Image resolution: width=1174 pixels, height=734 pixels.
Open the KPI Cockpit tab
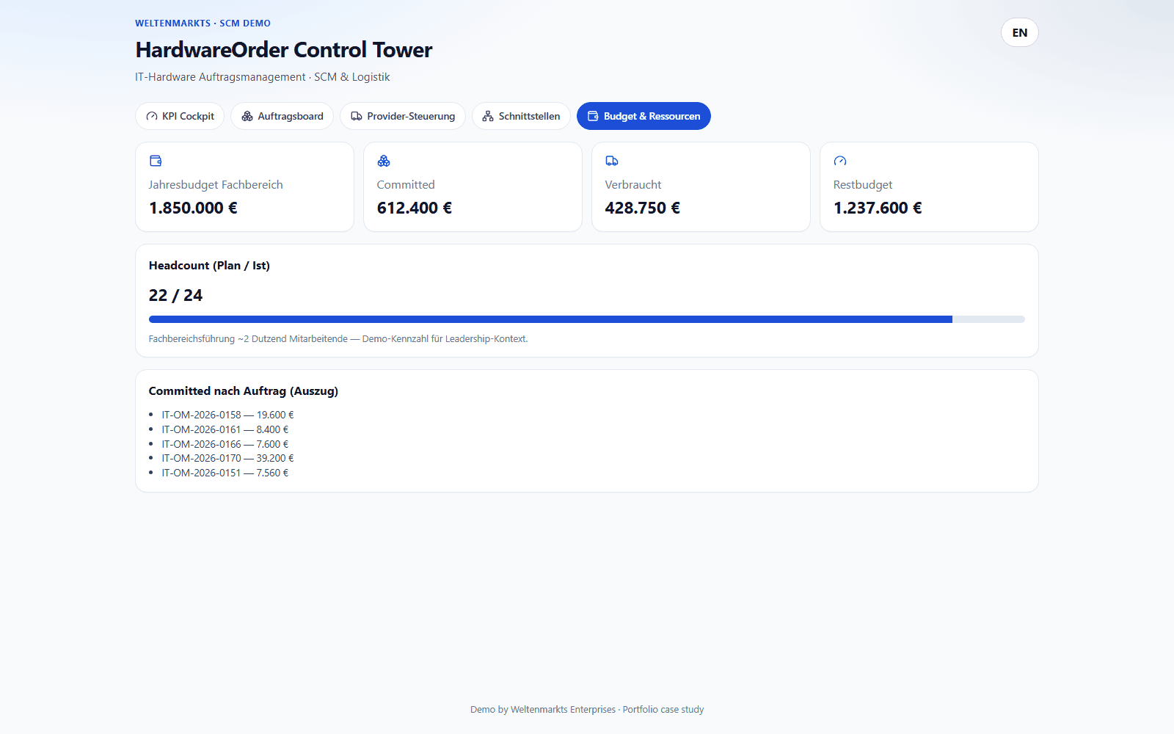(180, 116)
